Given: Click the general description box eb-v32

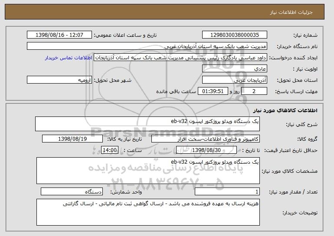Looking at the screenshot, I should (x=147, y=124).
